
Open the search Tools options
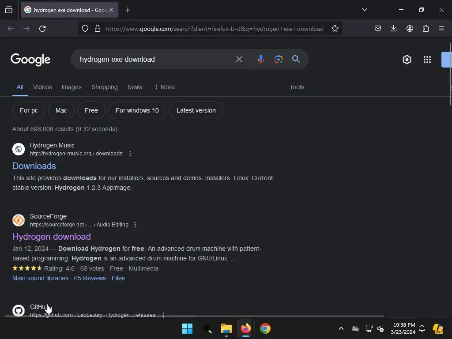tap(297, 87)
